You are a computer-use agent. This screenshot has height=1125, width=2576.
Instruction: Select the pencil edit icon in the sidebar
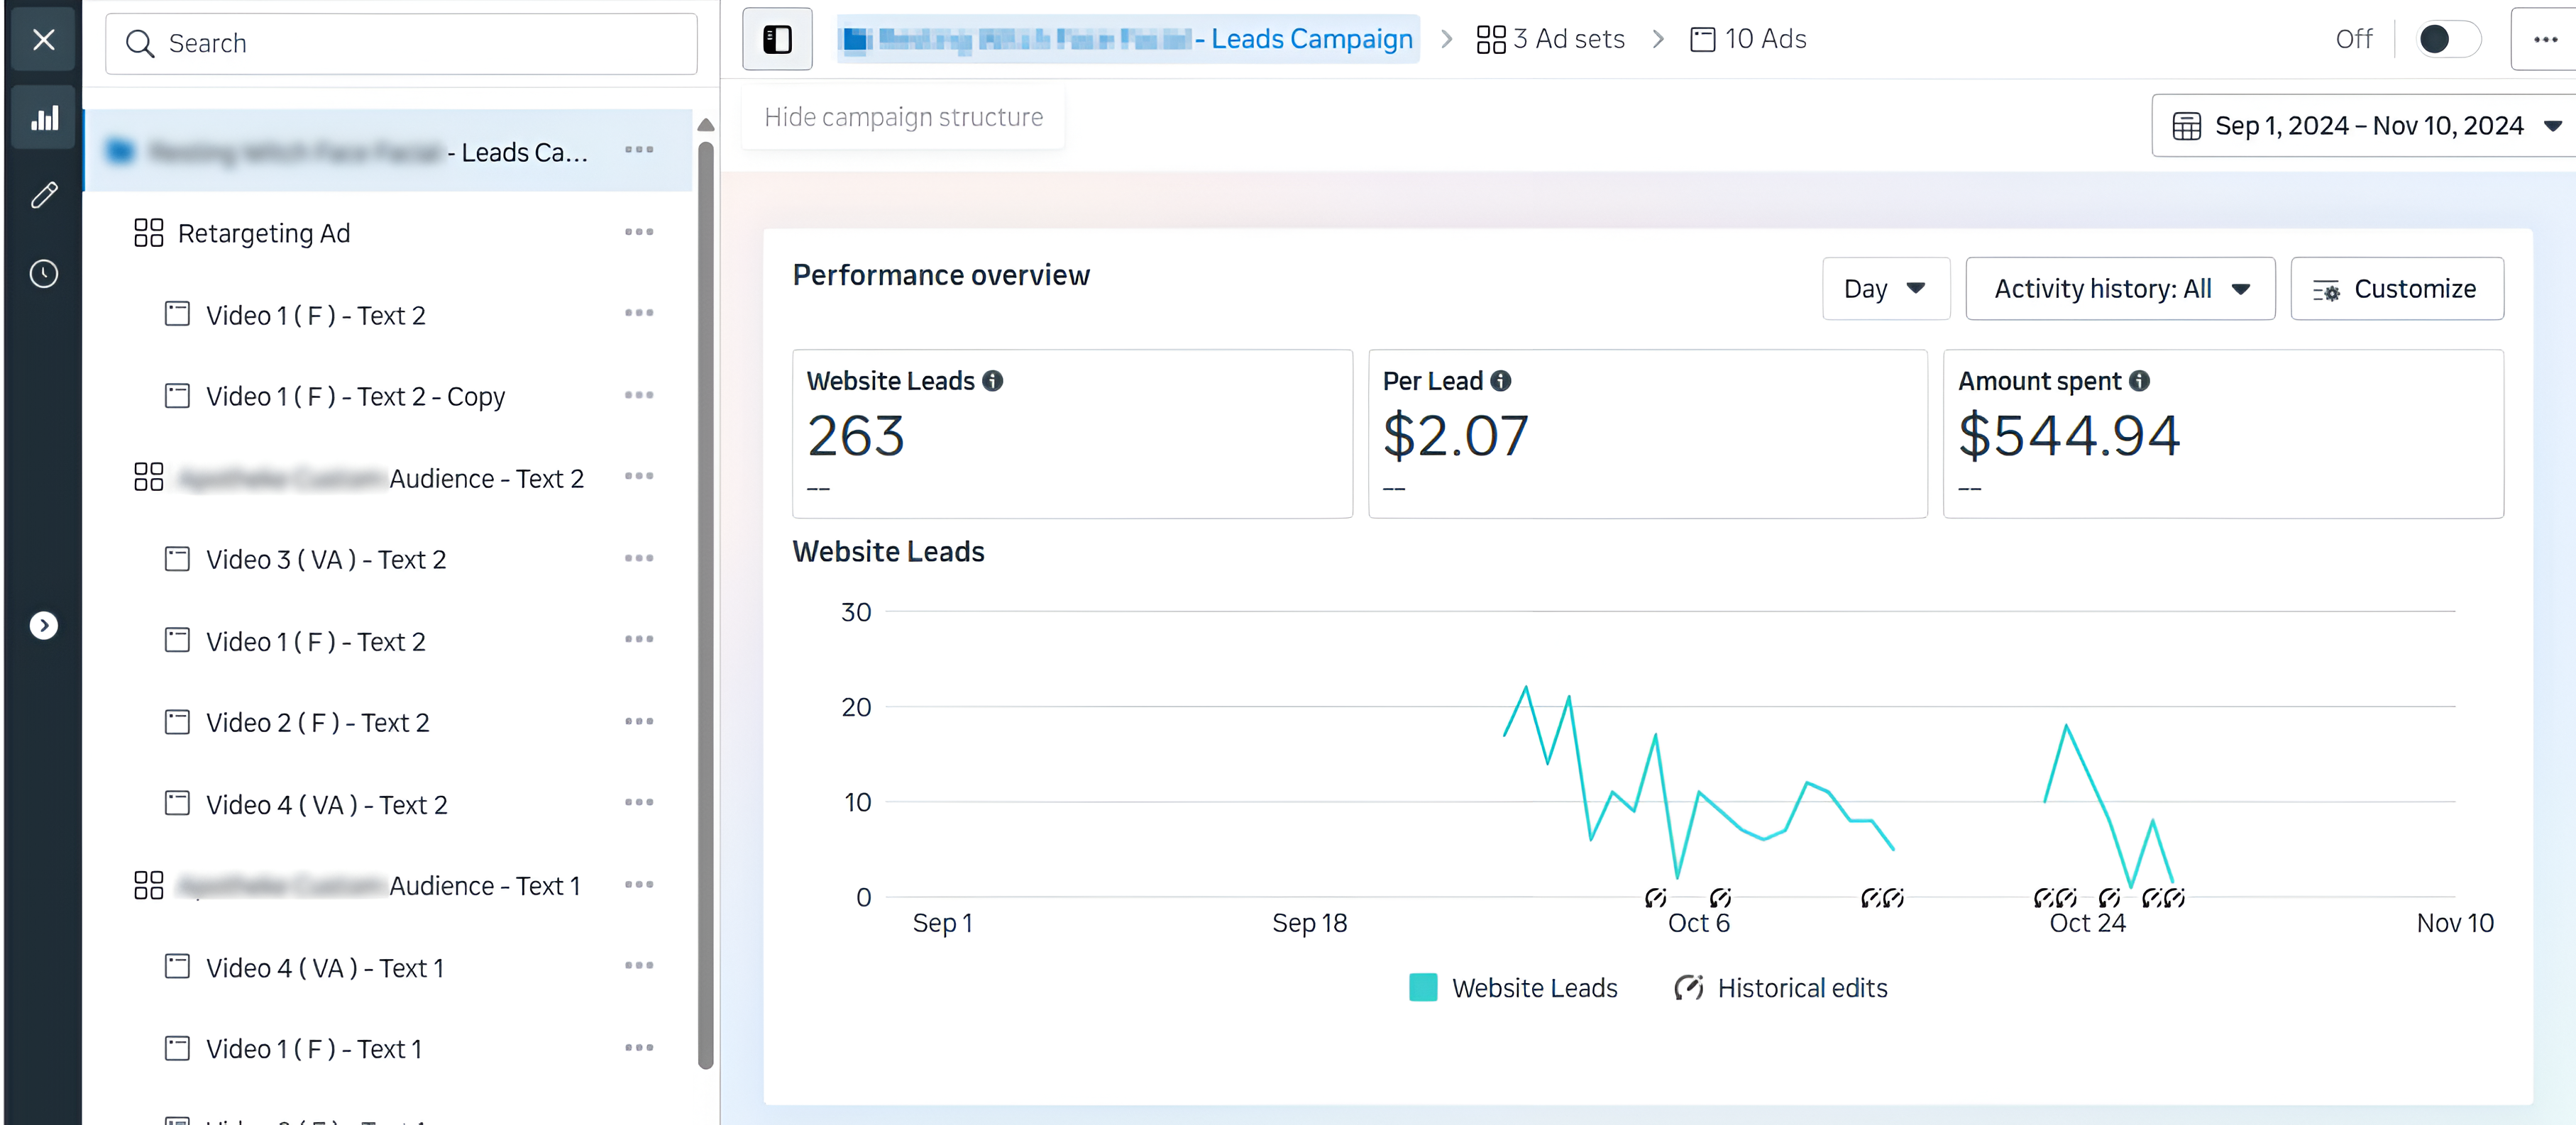(x=44, y=195)
